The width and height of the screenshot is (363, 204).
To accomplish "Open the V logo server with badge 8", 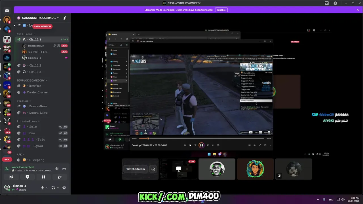I will coord(7,121).
